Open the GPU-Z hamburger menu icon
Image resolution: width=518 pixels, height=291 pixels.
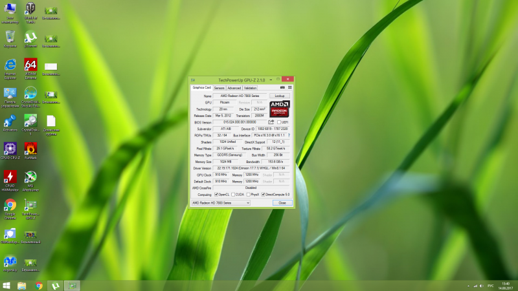point(289,87)
